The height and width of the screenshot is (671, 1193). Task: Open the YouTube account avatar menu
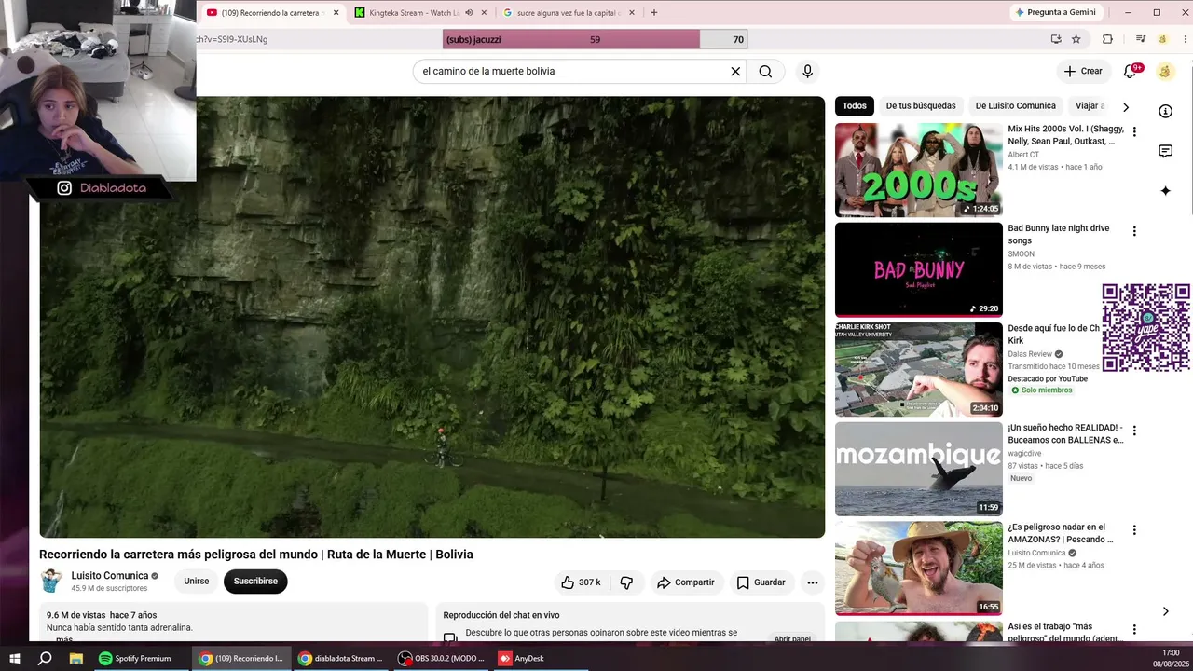tap(1164, 72)
